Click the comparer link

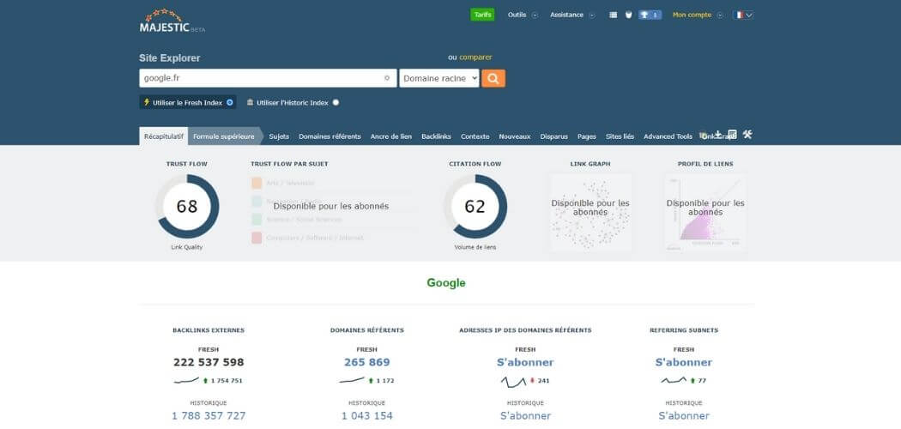click(475, 57)
